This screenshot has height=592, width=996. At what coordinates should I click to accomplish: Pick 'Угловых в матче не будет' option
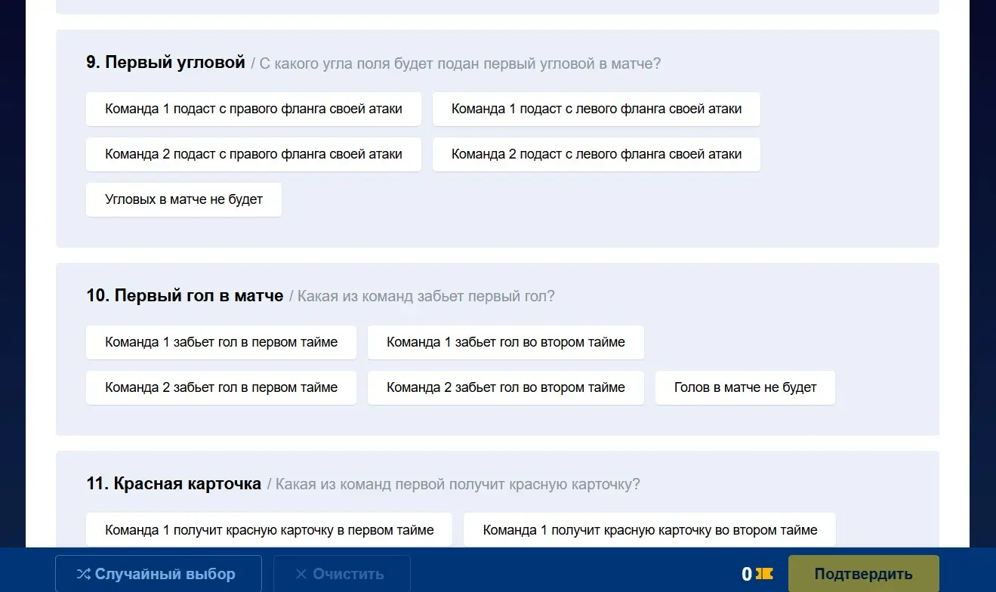[x=183, y=199]
